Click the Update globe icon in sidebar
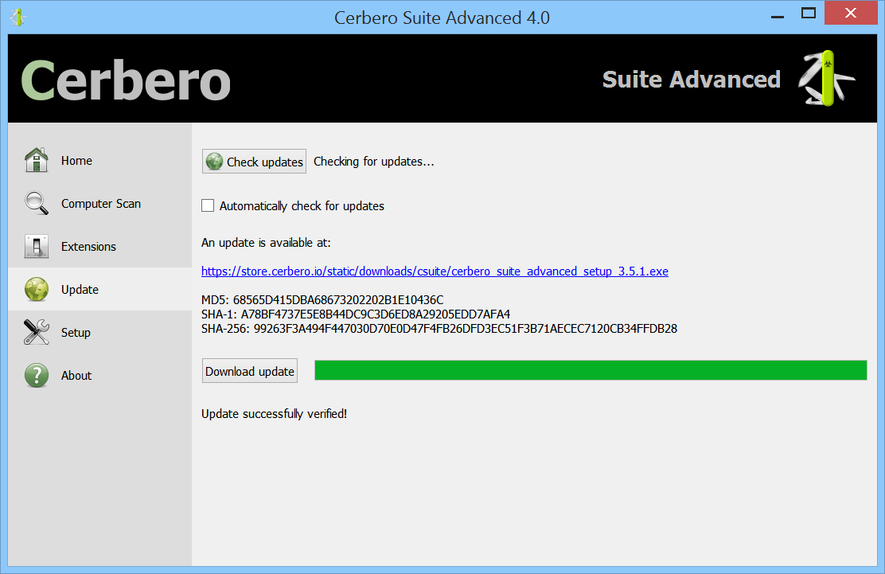Screen dimensions: 885x574 tap(37, 289)
